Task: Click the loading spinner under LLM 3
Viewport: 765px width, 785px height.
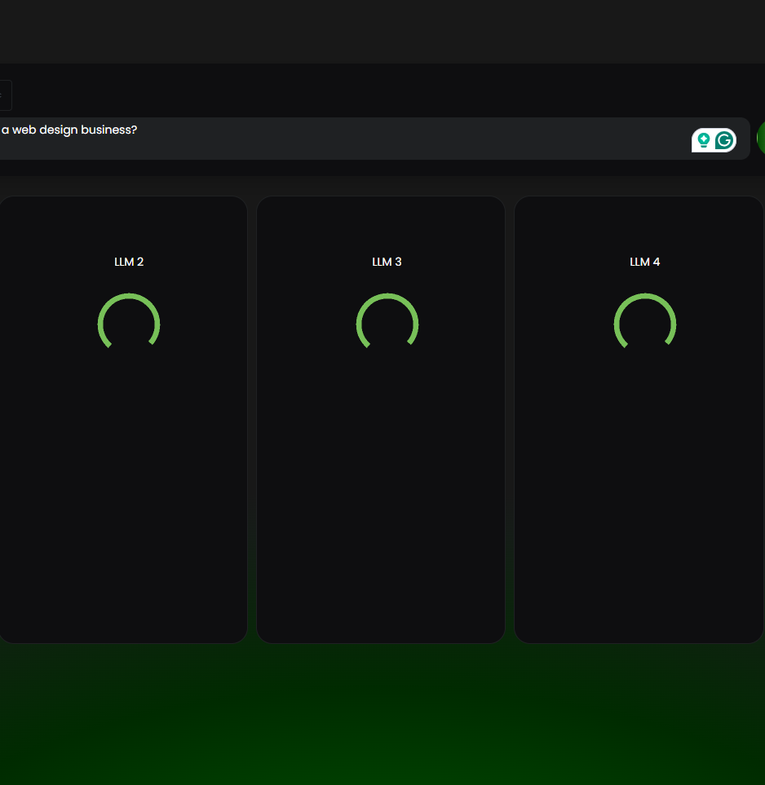Action: tap(387, 321)
